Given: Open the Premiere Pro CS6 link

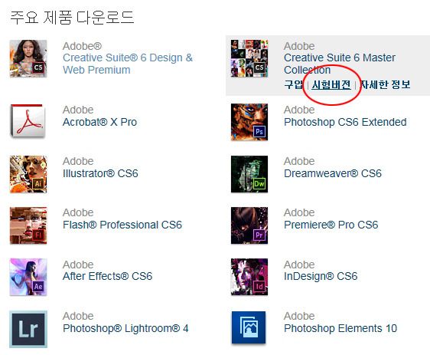Looking at the screenshot, I should (331, 225).
